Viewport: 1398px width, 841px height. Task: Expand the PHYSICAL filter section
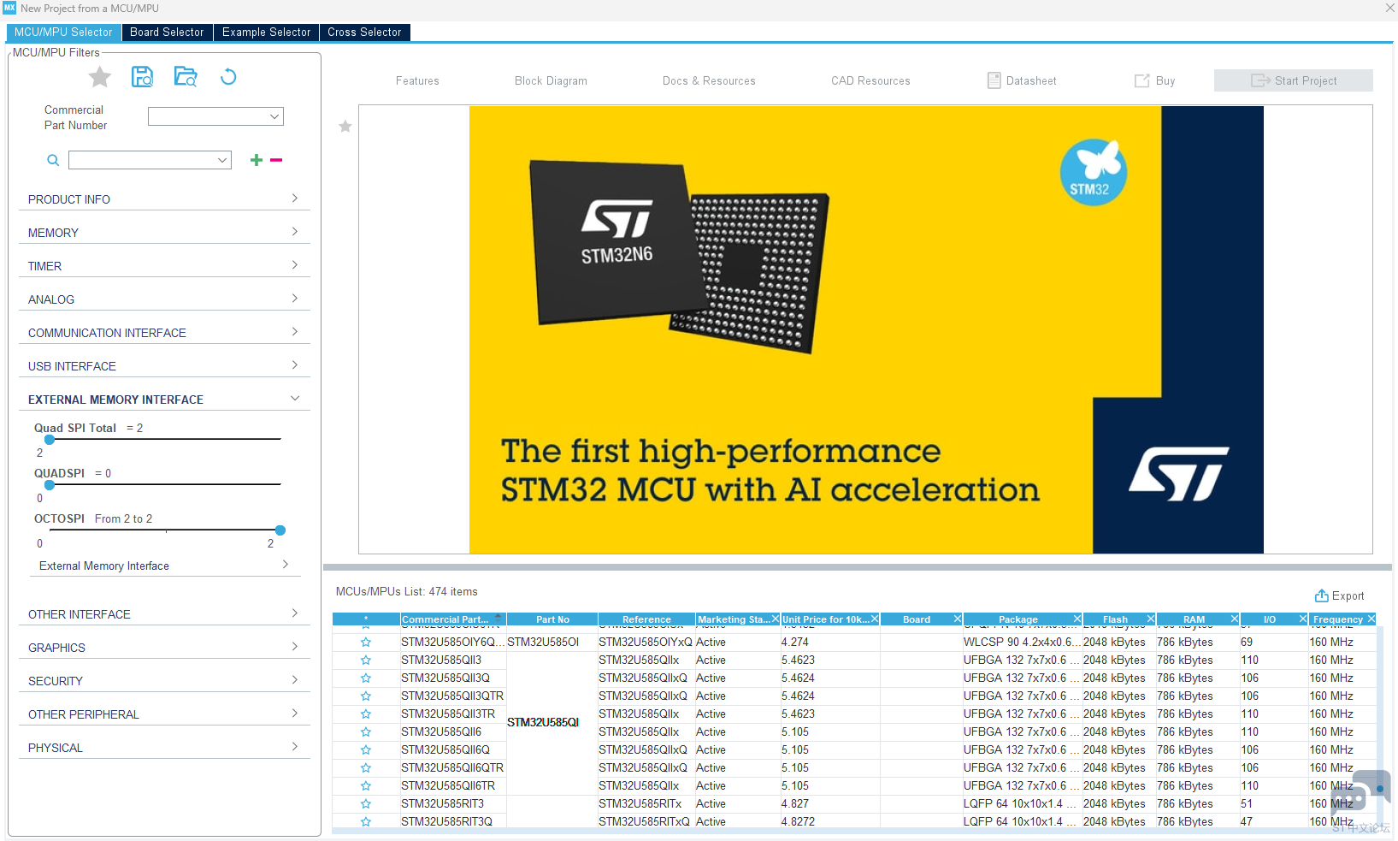click(164, 747)
